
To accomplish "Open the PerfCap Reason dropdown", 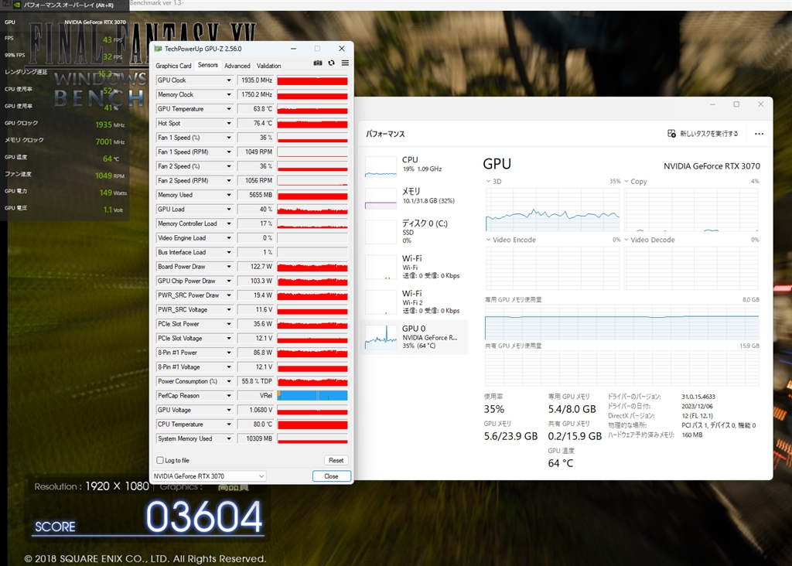I will tap(229, 396).
